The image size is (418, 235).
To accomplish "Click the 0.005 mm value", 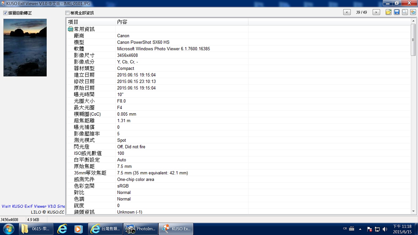I will [127, 114].
